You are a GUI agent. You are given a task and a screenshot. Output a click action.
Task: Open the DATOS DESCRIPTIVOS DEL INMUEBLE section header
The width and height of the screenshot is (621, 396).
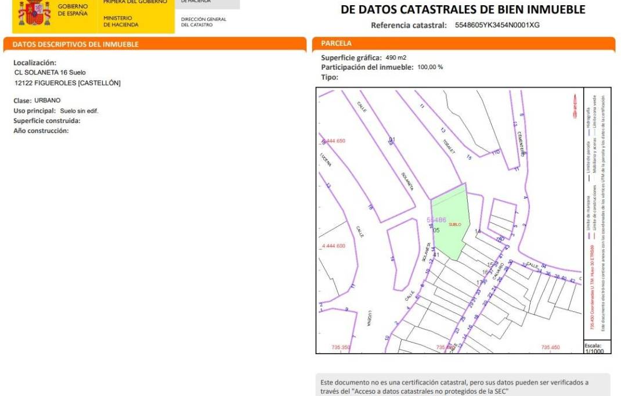point(75,44)
